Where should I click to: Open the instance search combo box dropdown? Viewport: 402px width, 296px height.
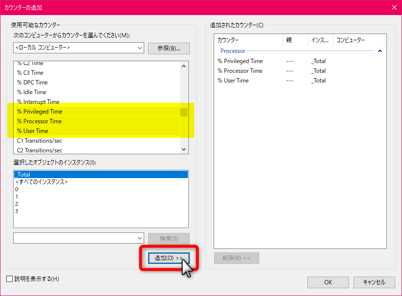(140, 238)
